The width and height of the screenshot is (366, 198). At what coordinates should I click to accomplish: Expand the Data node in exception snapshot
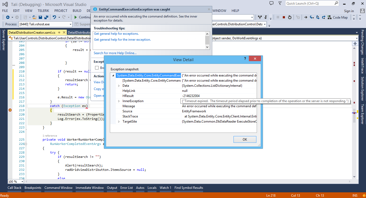[x=119, y=86]
